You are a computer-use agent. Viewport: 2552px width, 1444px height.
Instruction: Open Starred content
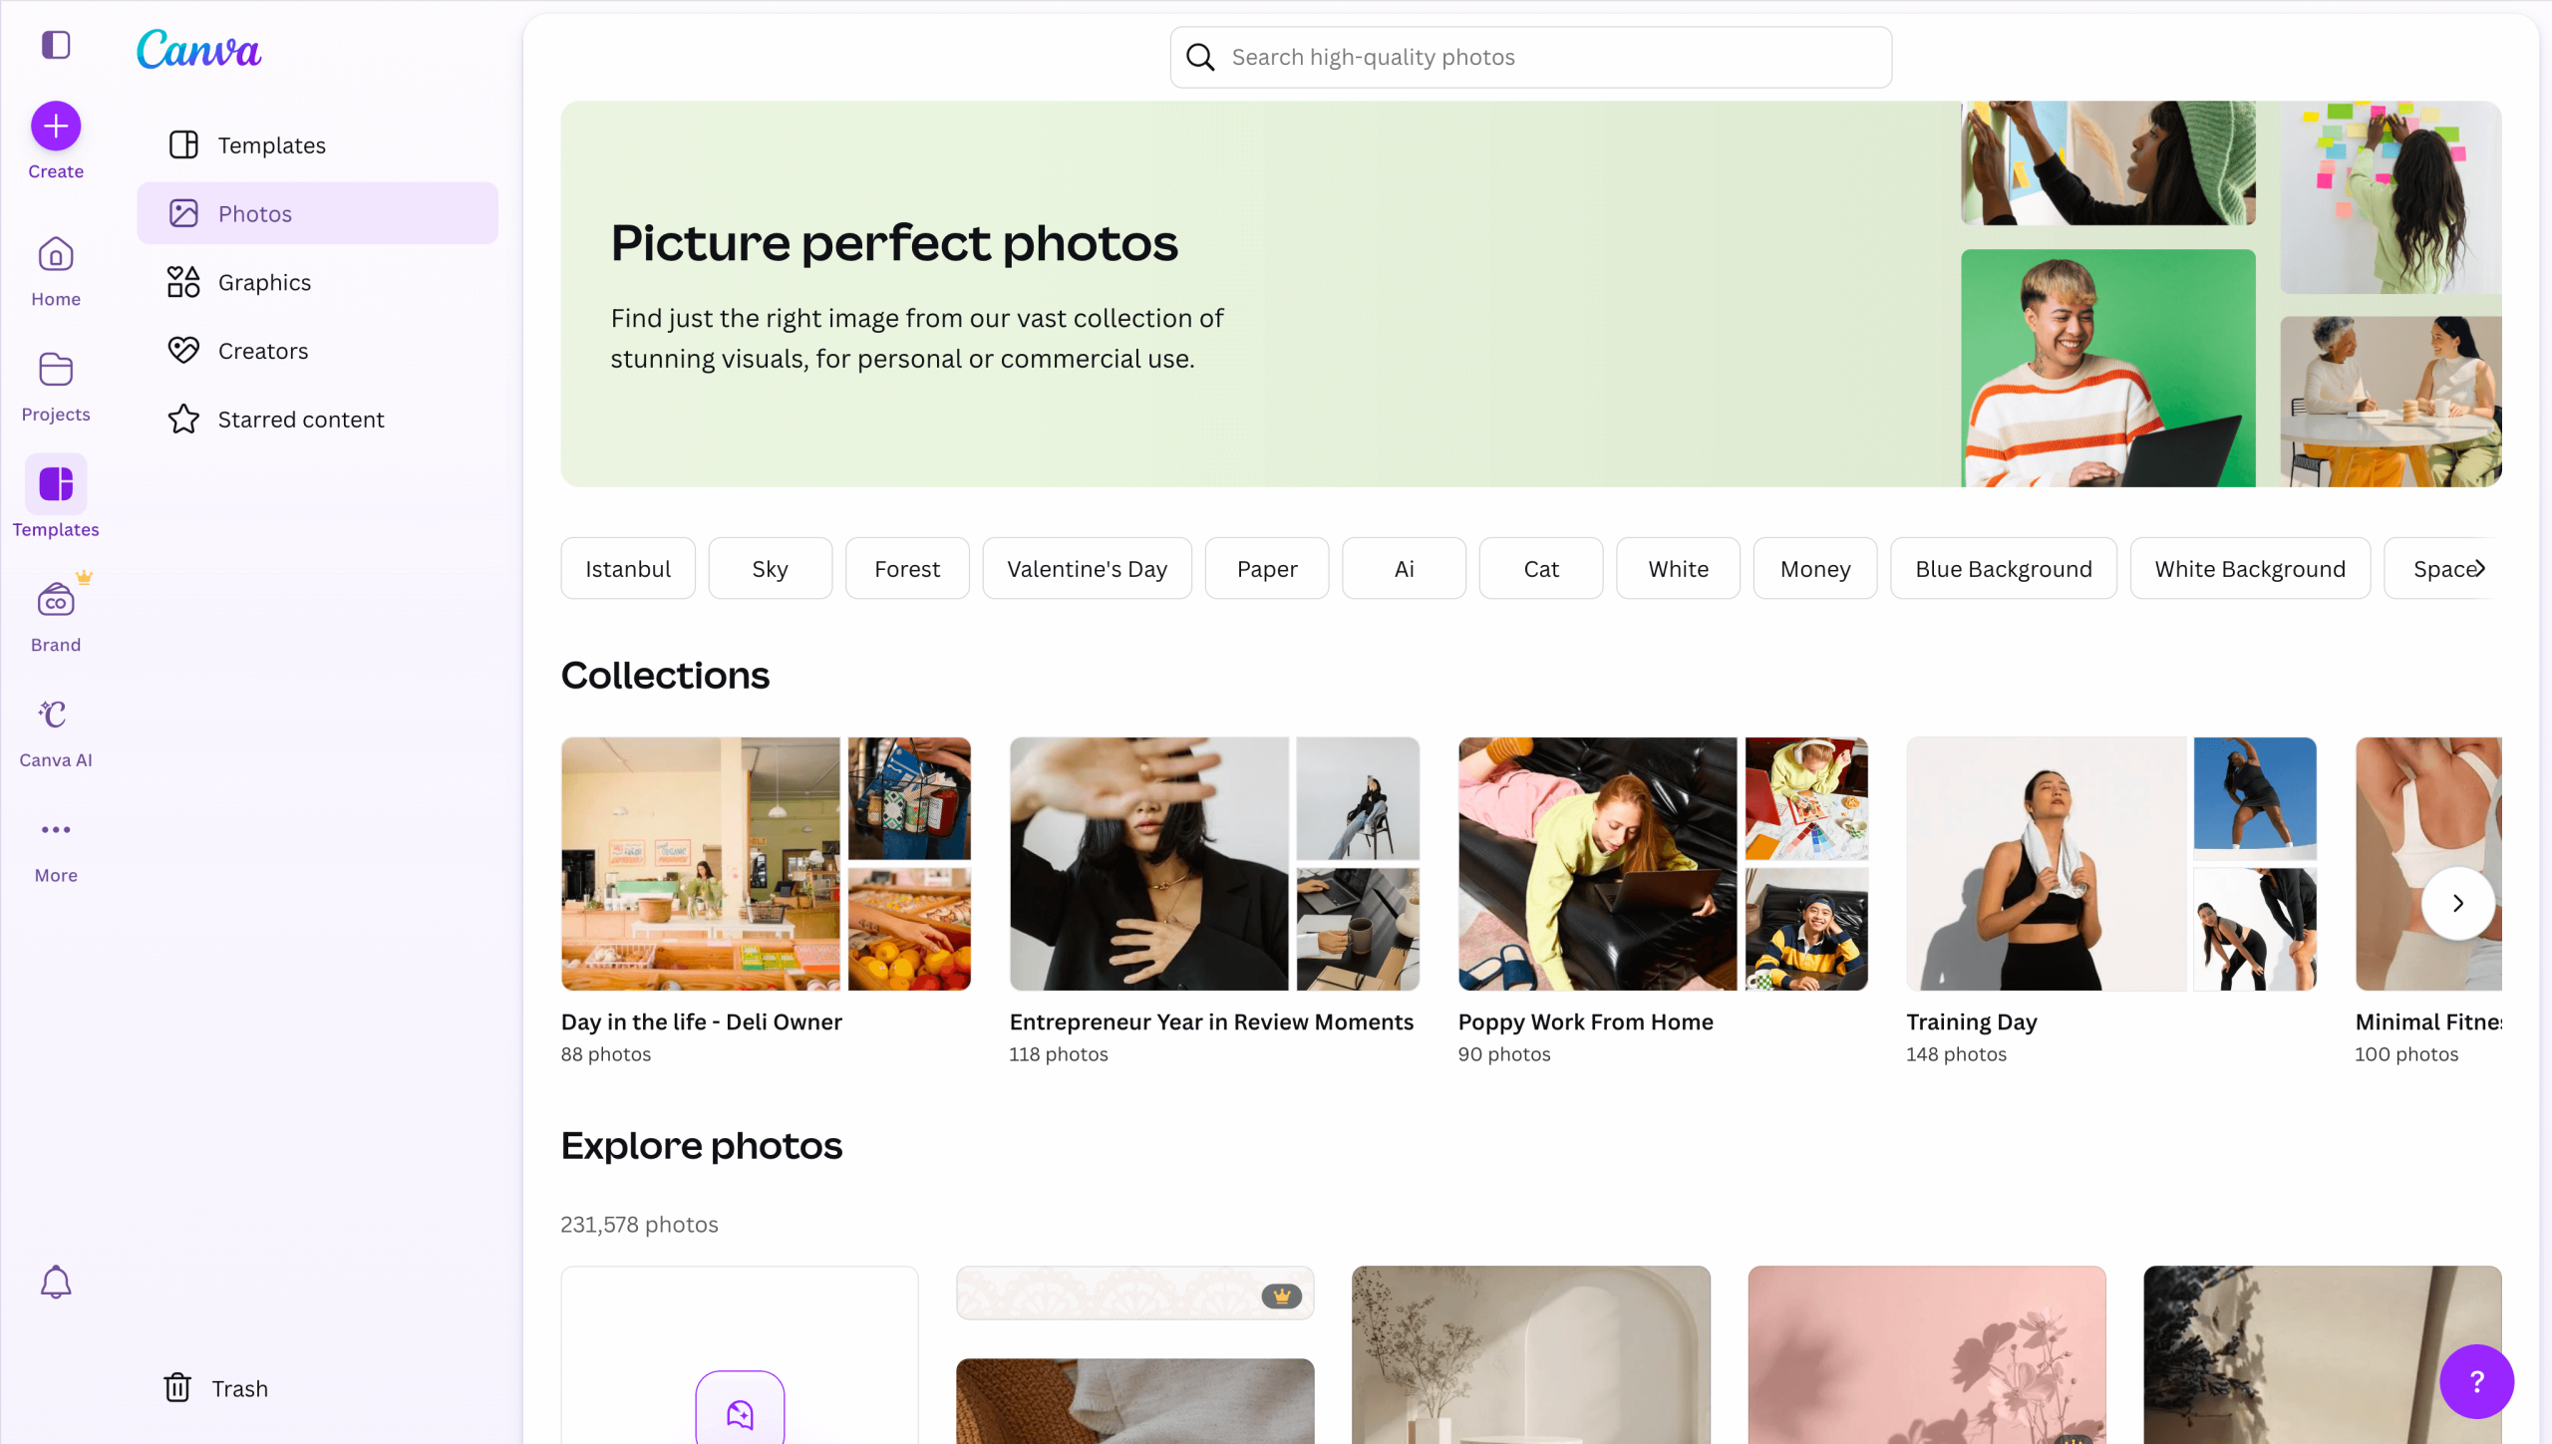pyautogui.click(x=301, y=420)
